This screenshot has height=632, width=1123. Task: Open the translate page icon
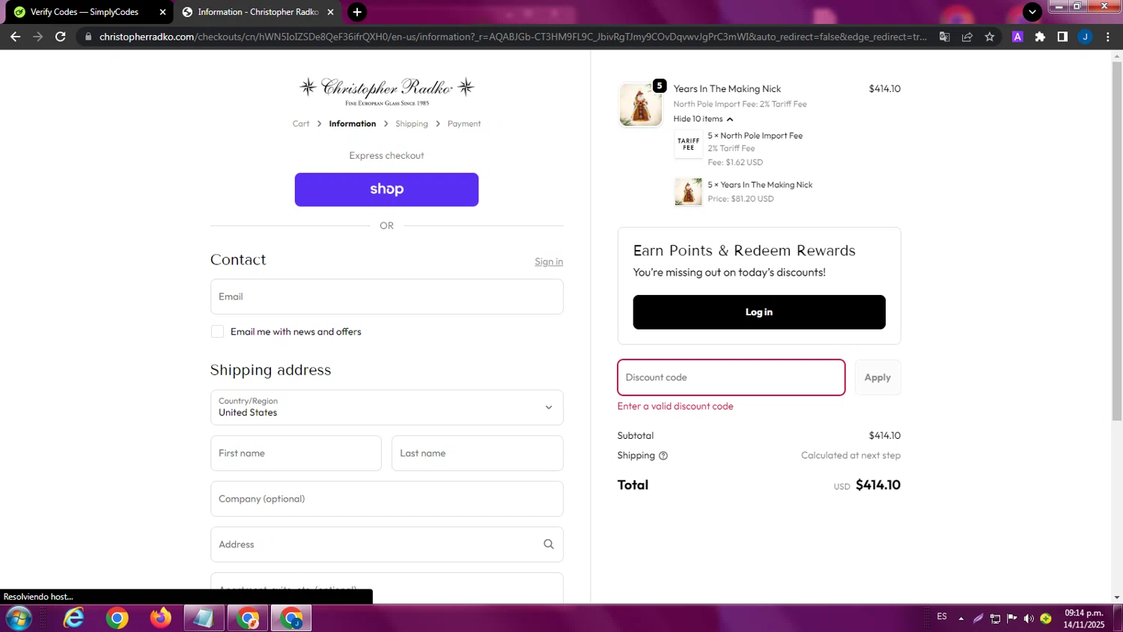pyautogui.click(x=945, y=37)
